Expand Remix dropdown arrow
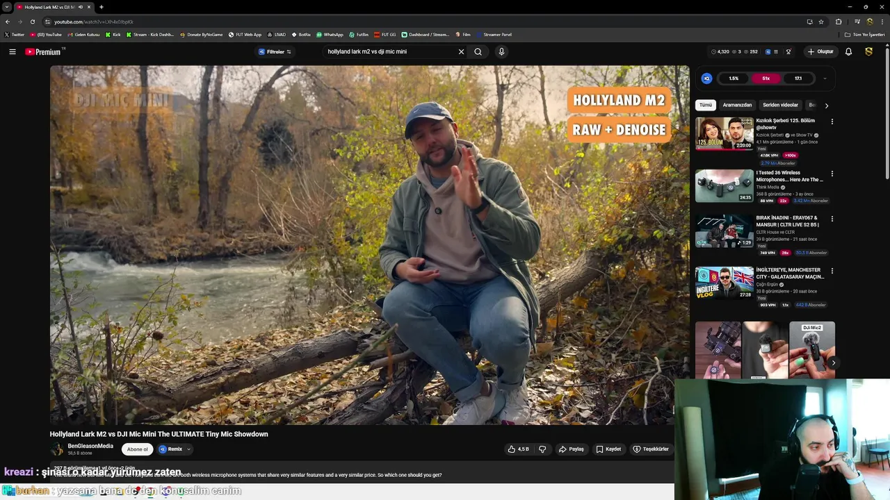 click(x=188, y=449)
